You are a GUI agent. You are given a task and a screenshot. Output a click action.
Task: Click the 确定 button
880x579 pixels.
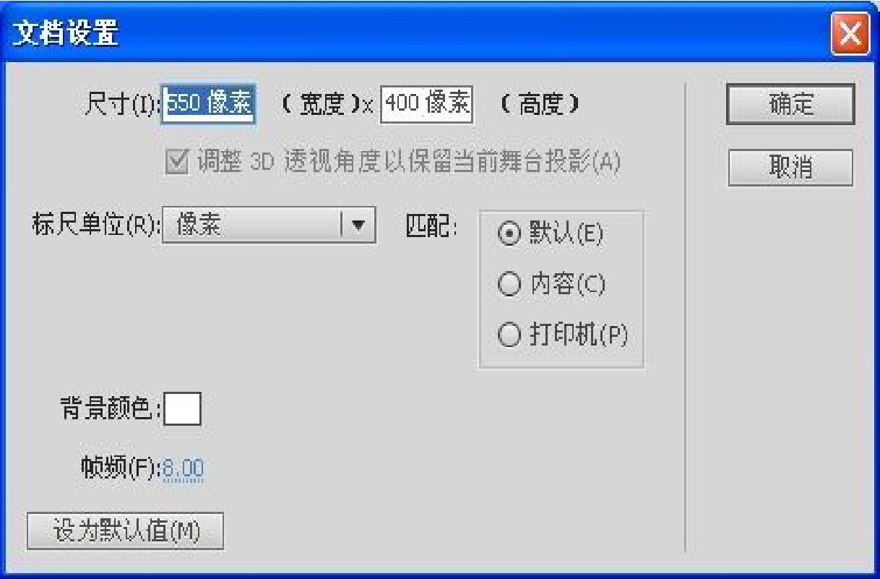point(790,106)
